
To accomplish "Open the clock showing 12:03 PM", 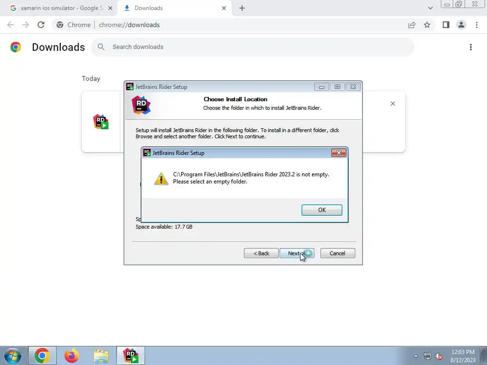I will coord(463,356).
